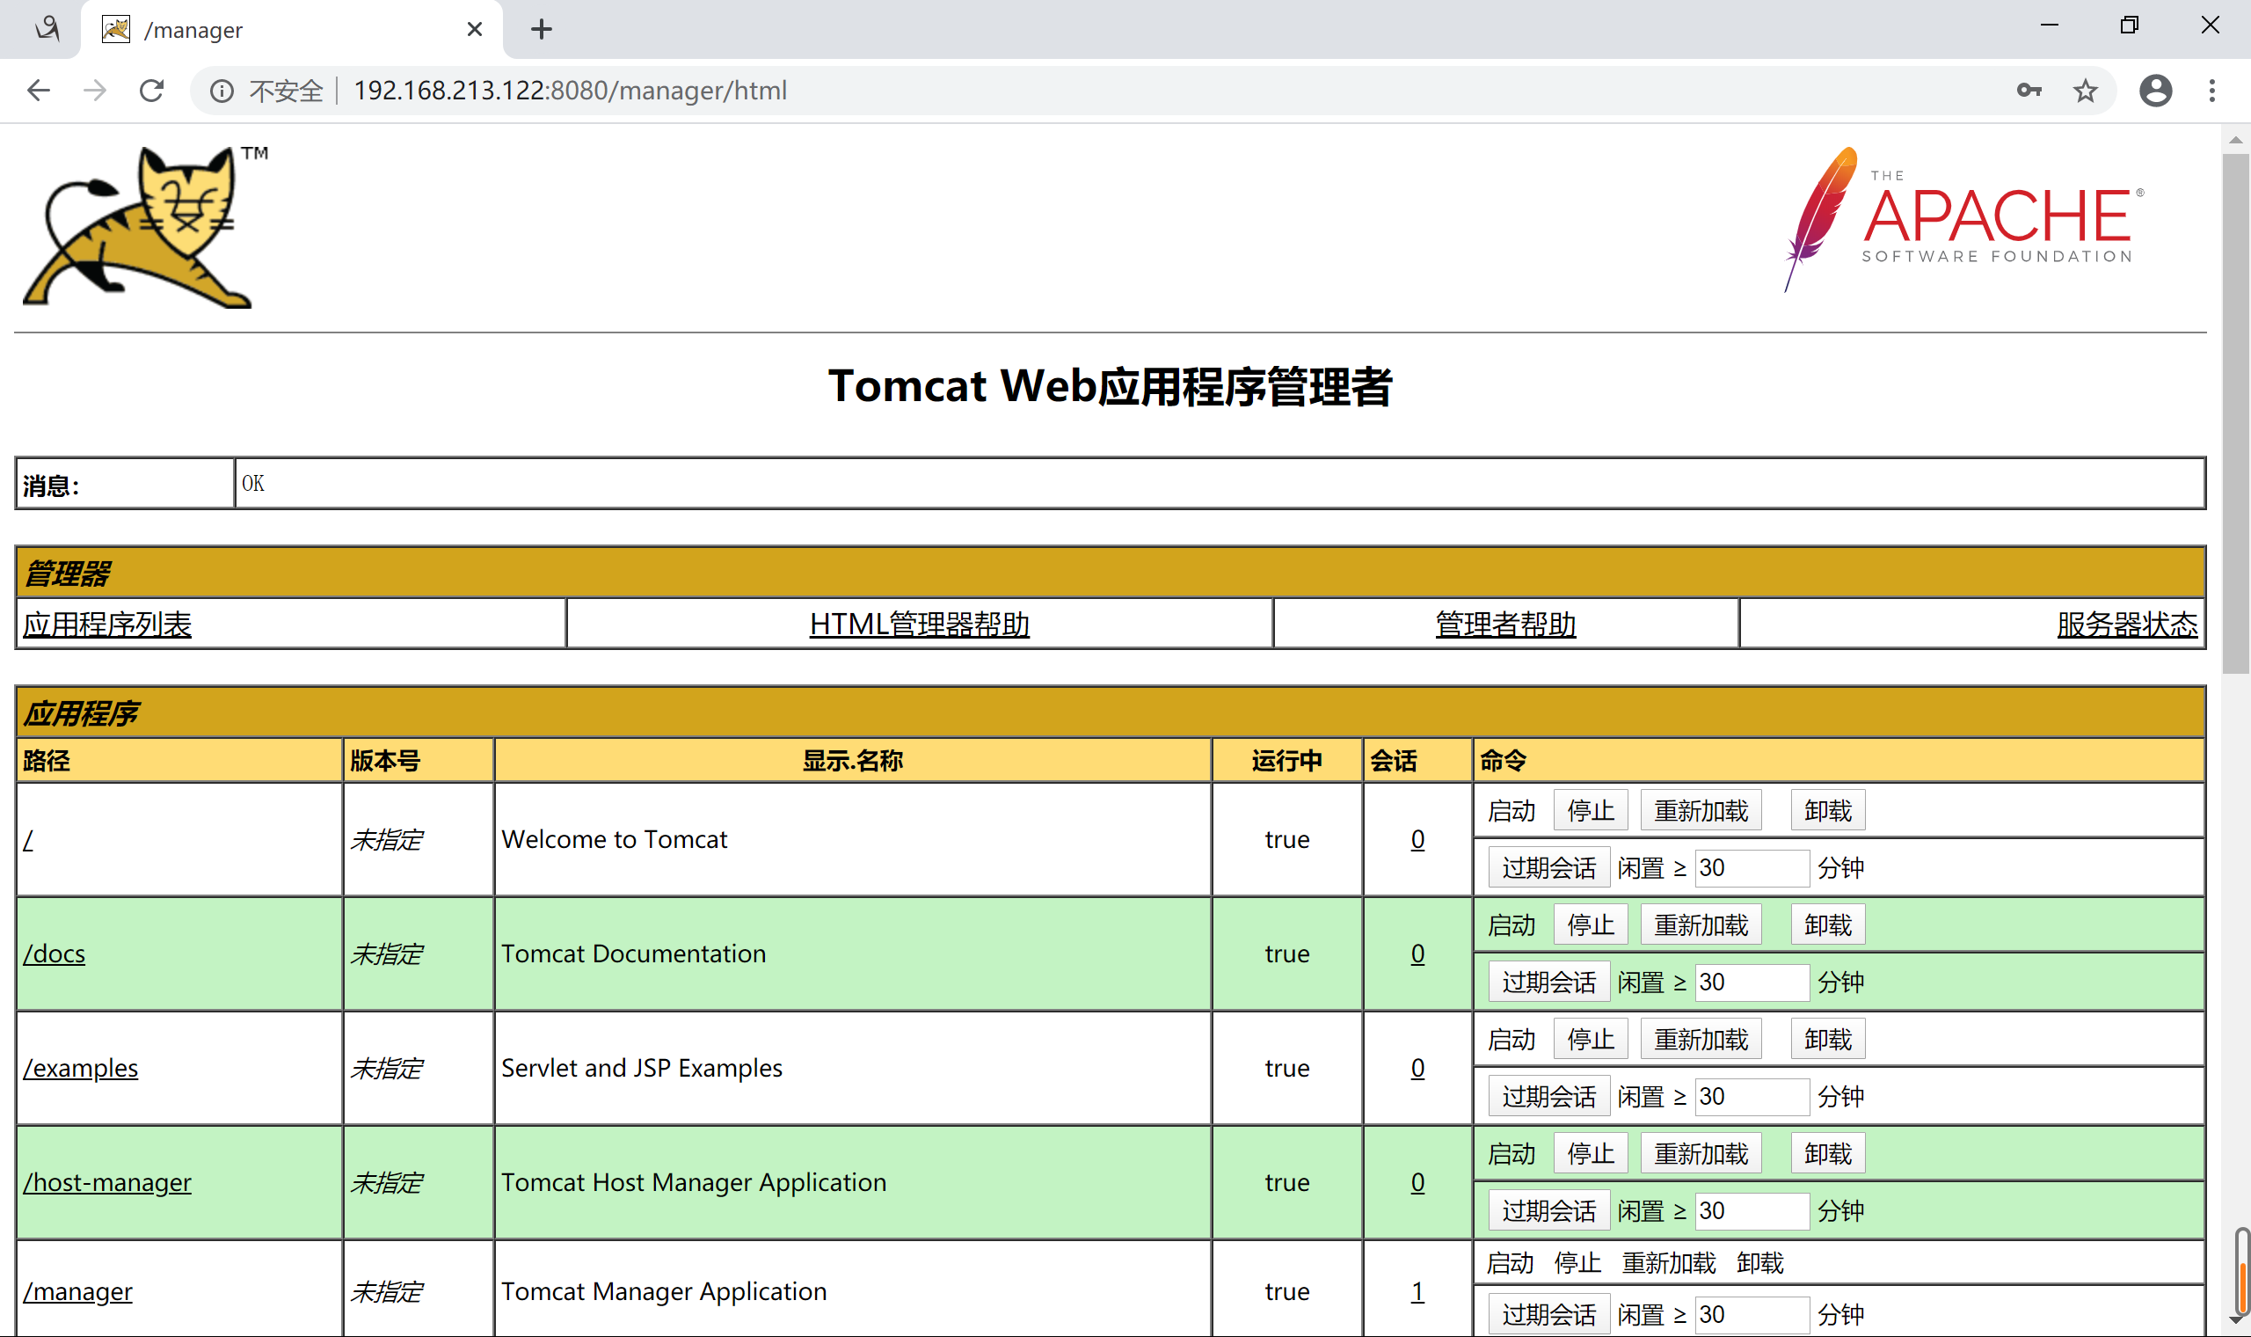Click the Tomcat cat logo
The image size is (2251, 1337).
click(x=145, y=227)
